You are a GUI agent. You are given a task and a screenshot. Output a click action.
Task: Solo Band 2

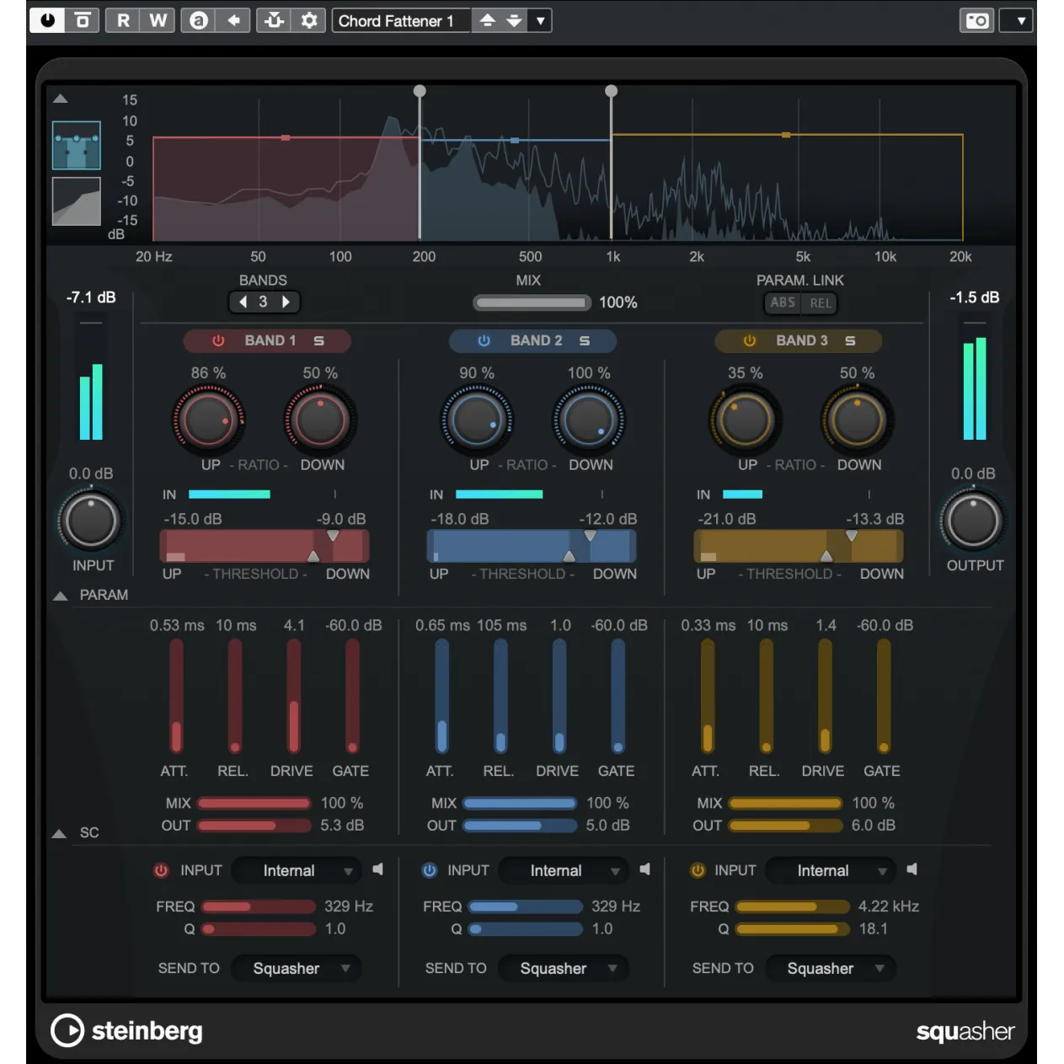pyautogui.click(x=585, y=341)
